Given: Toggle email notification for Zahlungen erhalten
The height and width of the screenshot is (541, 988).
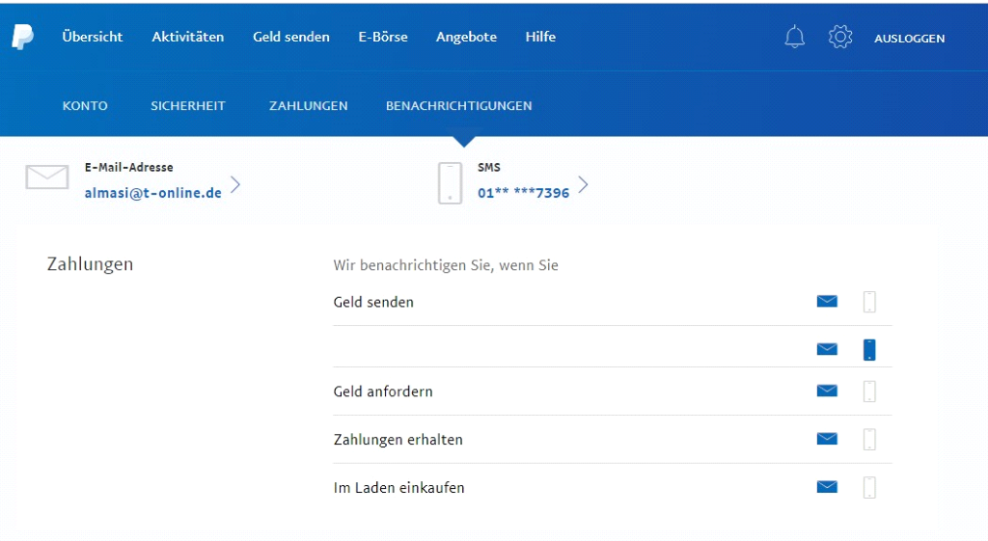Looking at the screenshot, I should click(827, 440).
